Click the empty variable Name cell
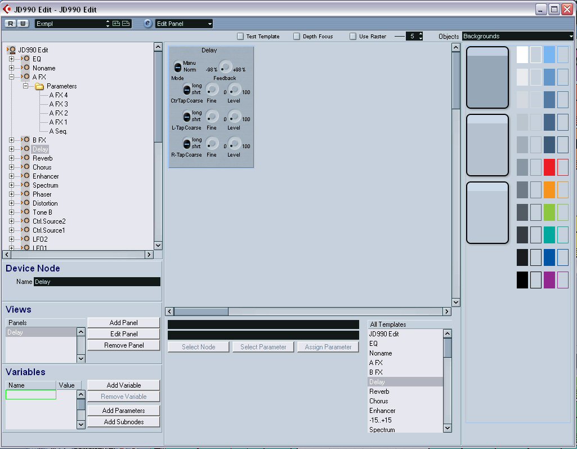This screenshot has width=577, height=449. (x=31, y=395)
